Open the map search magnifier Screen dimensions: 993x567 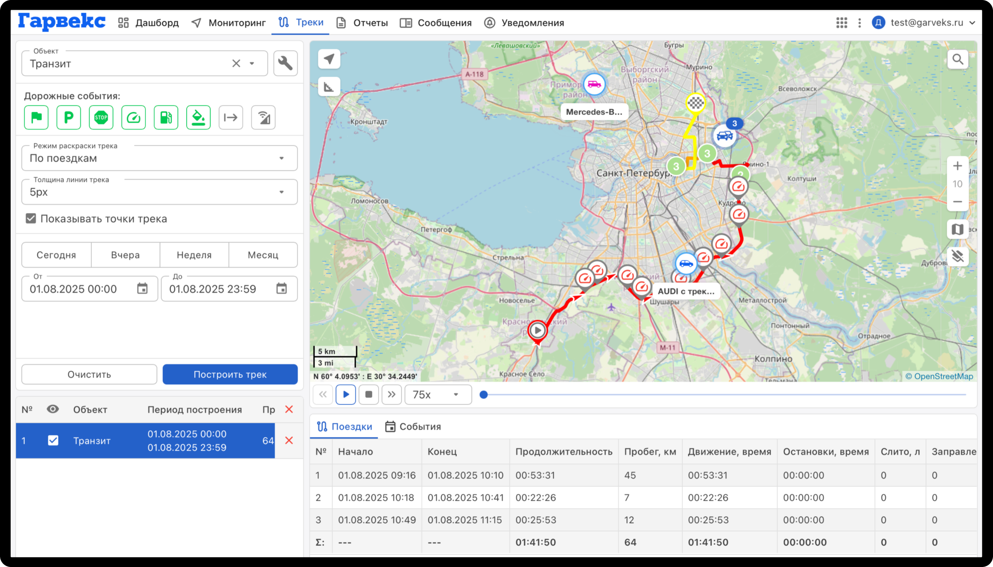point(957,59)
